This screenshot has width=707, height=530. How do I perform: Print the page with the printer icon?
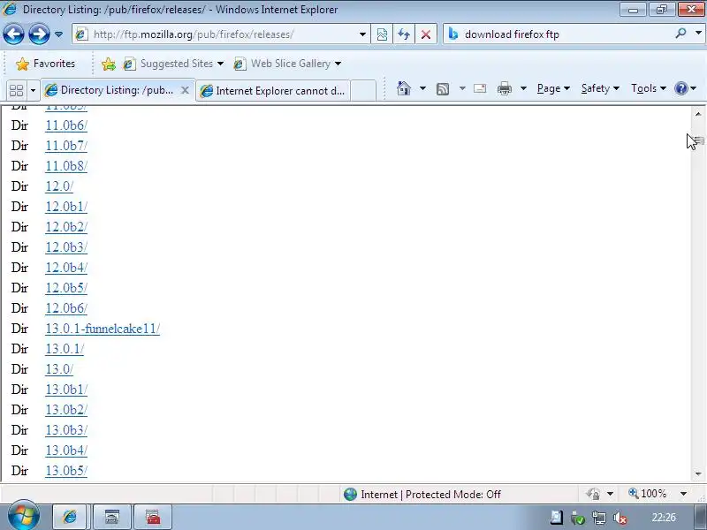[504, 88]
